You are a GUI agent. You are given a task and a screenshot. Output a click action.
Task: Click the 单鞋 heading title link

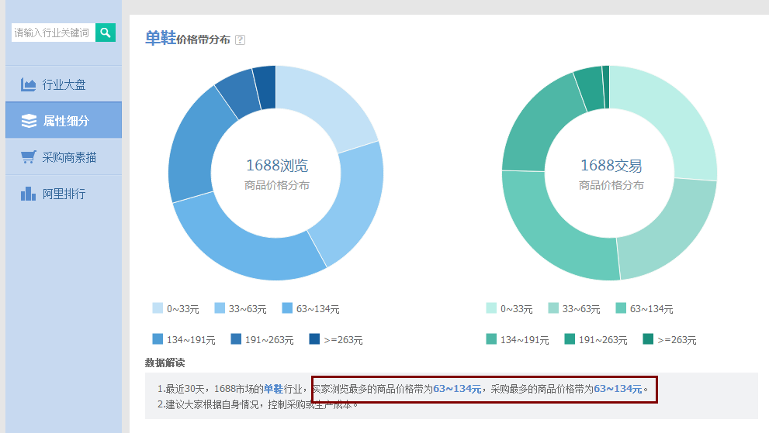tap(161, 39)
